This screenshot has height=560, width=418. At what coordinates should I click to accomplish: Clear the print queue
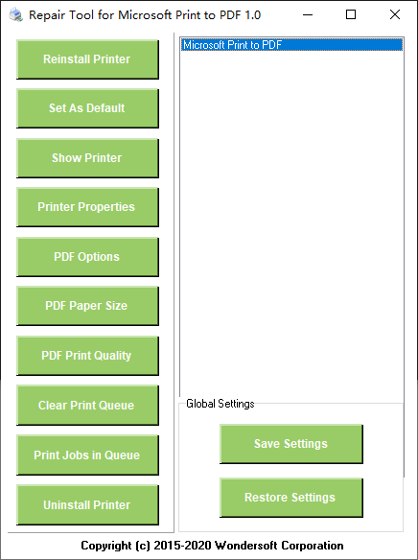point(87,405)
